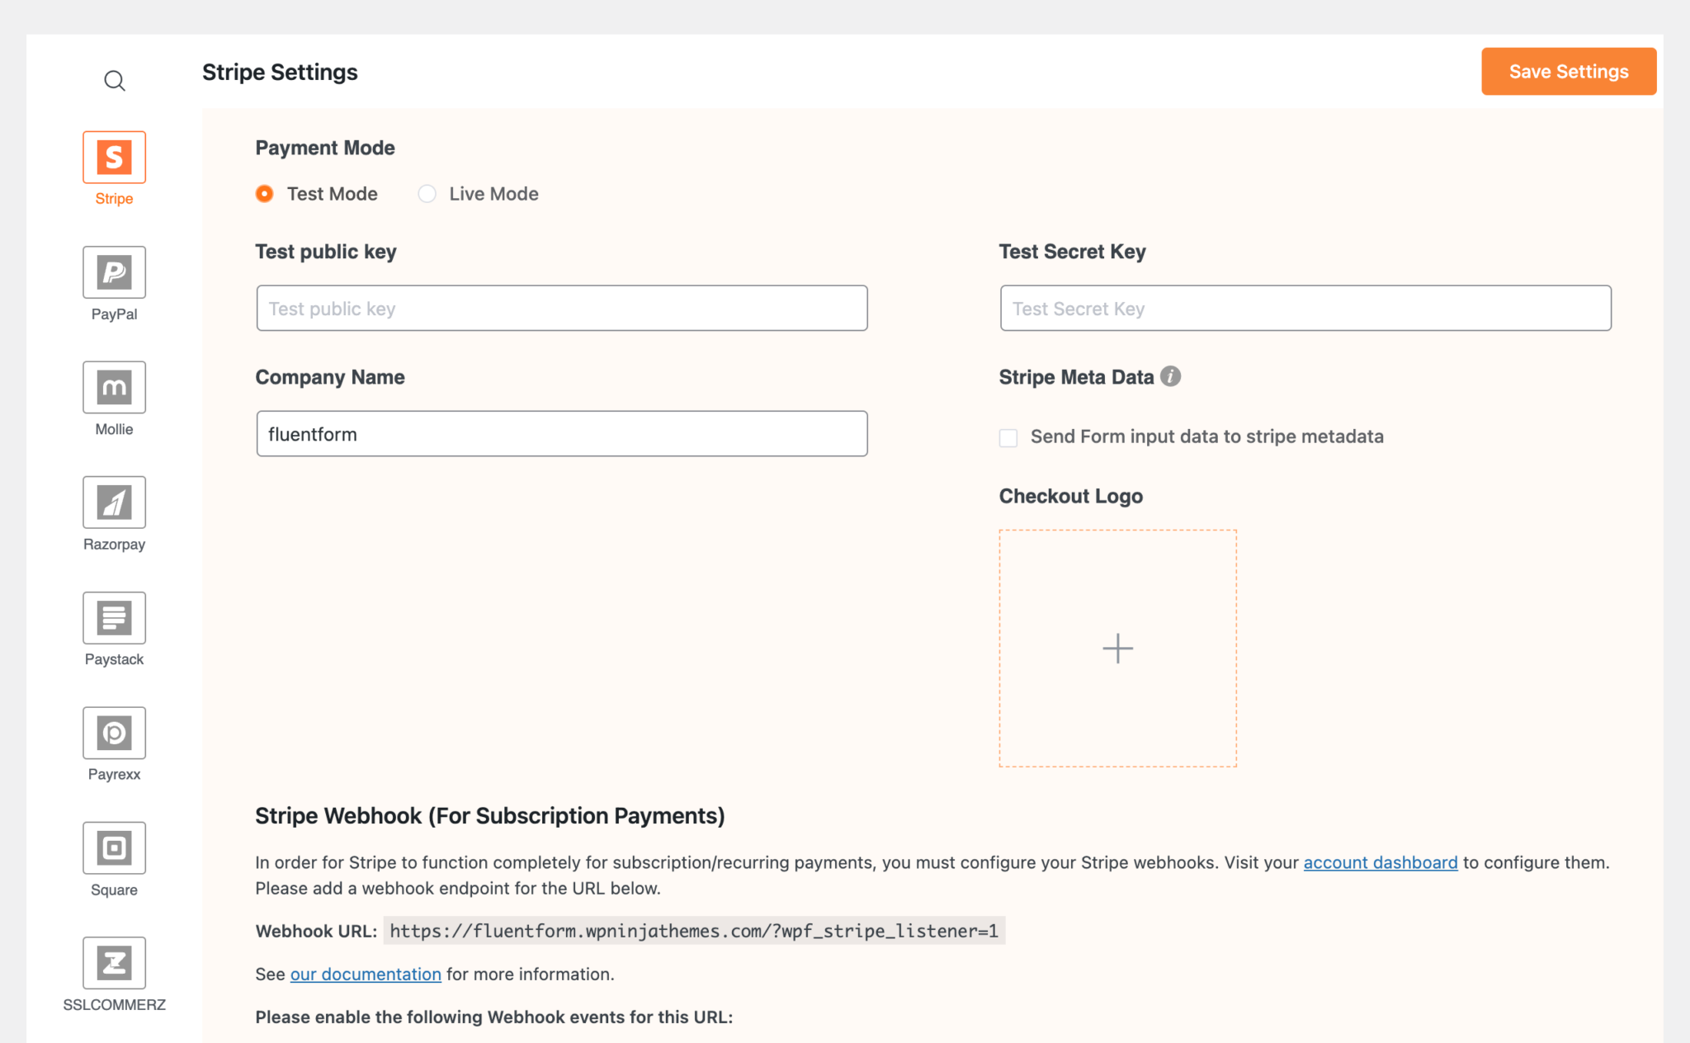The height and width of the screenshot is (1043, 1690).
Task: Select the Stripe payment icon
Action: [114, 157]
